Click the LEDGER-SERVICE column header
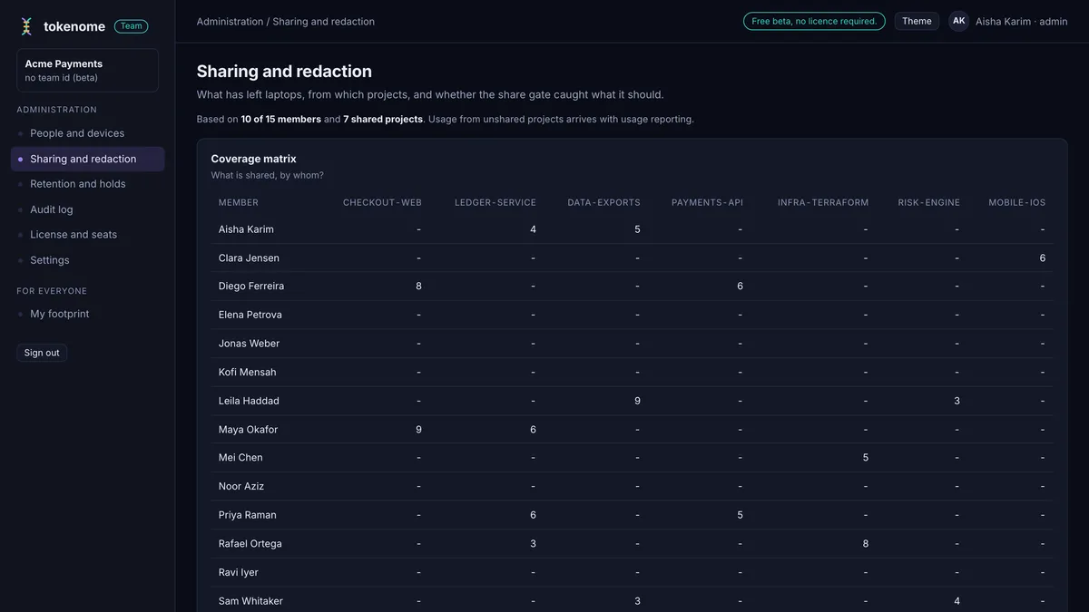The height and width of the screenshot is (612, 1089). pos(495,203)
